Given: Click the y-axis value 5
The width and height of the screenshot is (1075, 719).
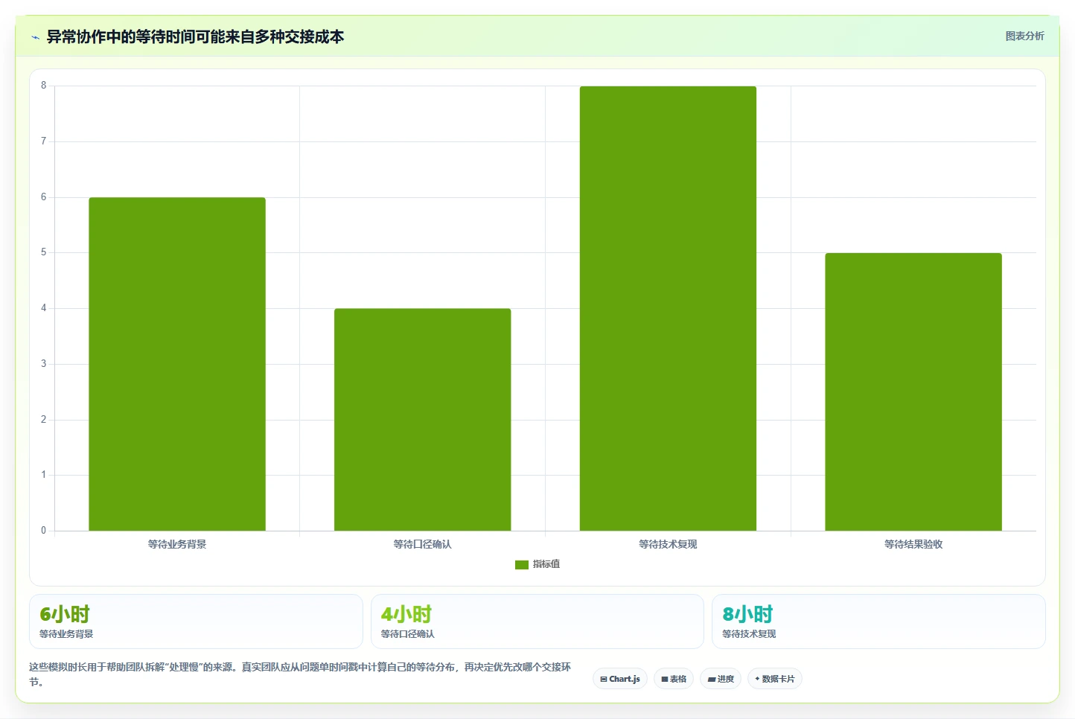Looking at the screenshot, I should tap(43, 252).
